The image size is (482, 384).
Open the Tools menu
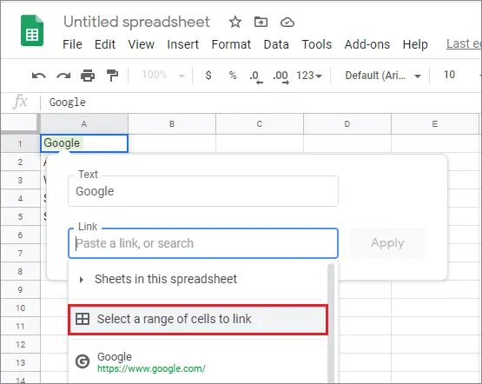pyautogui.click(x=317, y=44)
